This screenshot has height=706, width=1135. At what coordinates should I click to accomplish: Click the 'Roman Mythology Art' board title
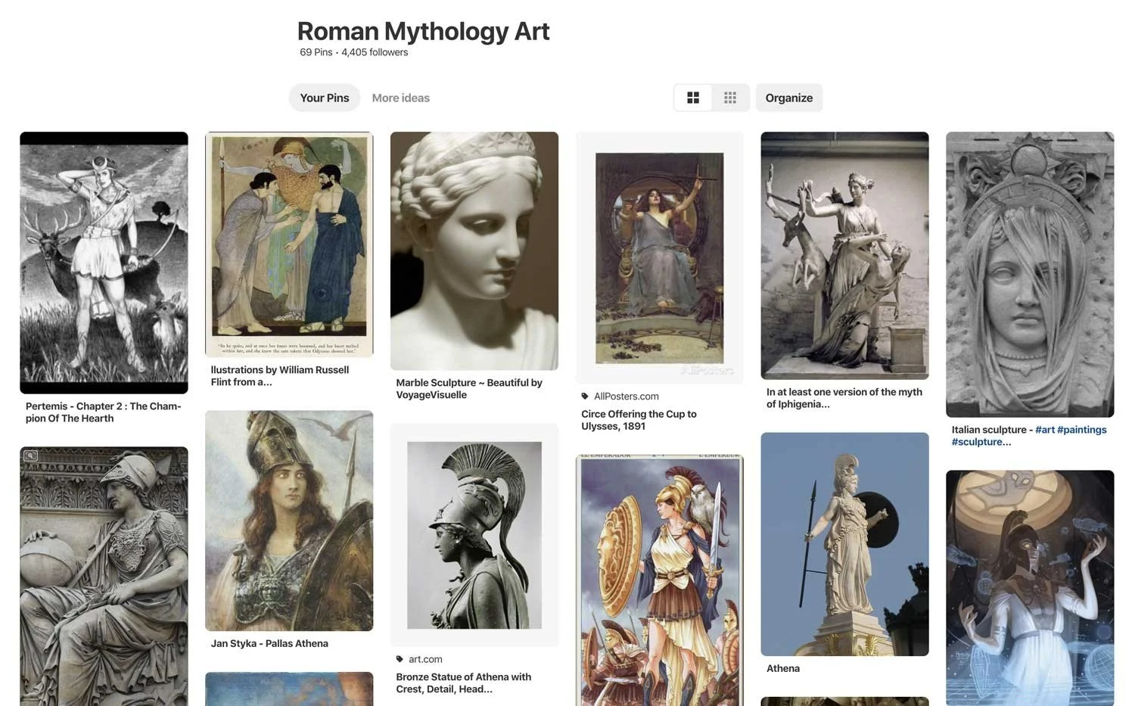[x=423, y=31]
